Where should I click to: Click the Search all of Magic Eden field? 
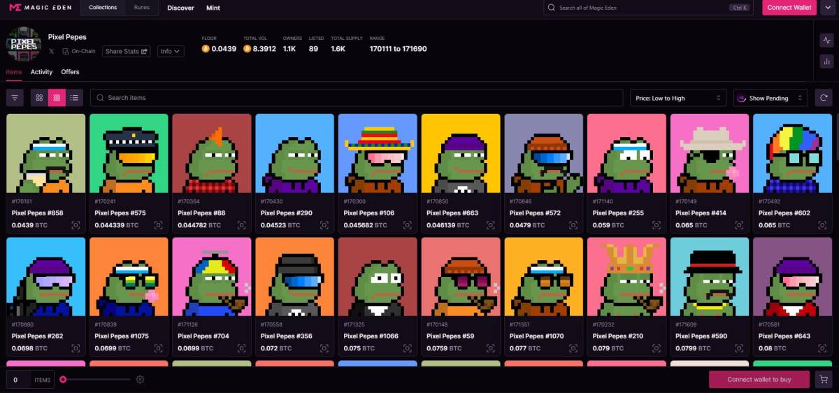click(649, 8)
